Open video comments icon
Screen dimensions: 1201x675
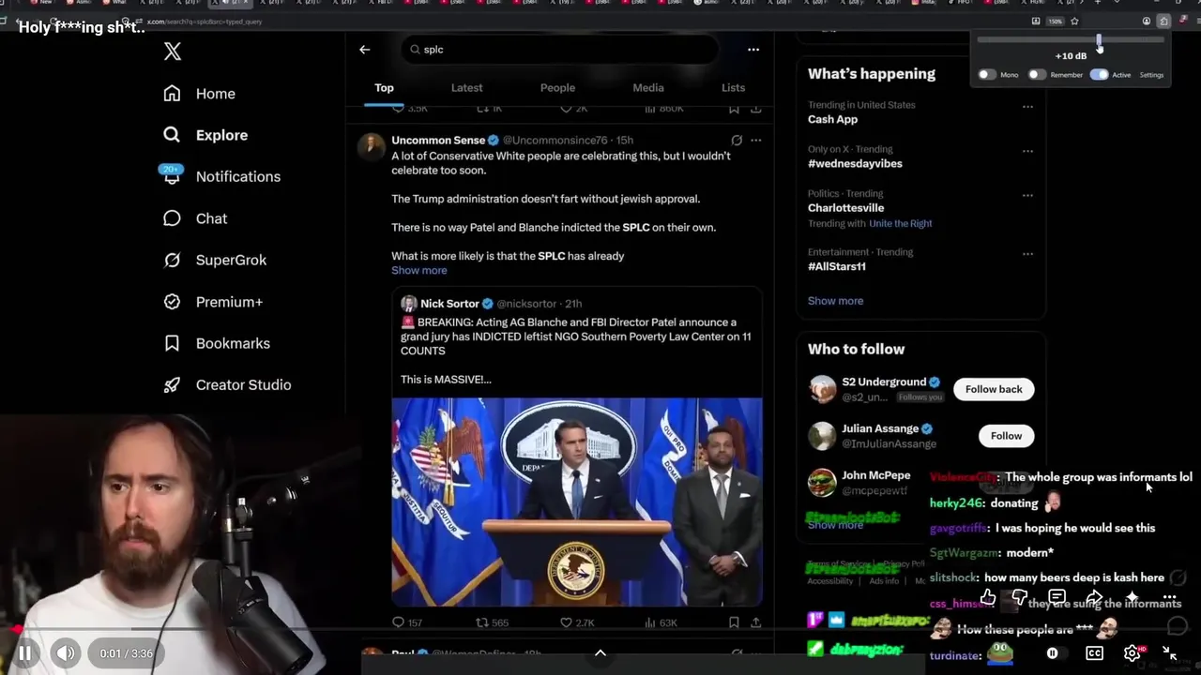tap(1057, 597)
